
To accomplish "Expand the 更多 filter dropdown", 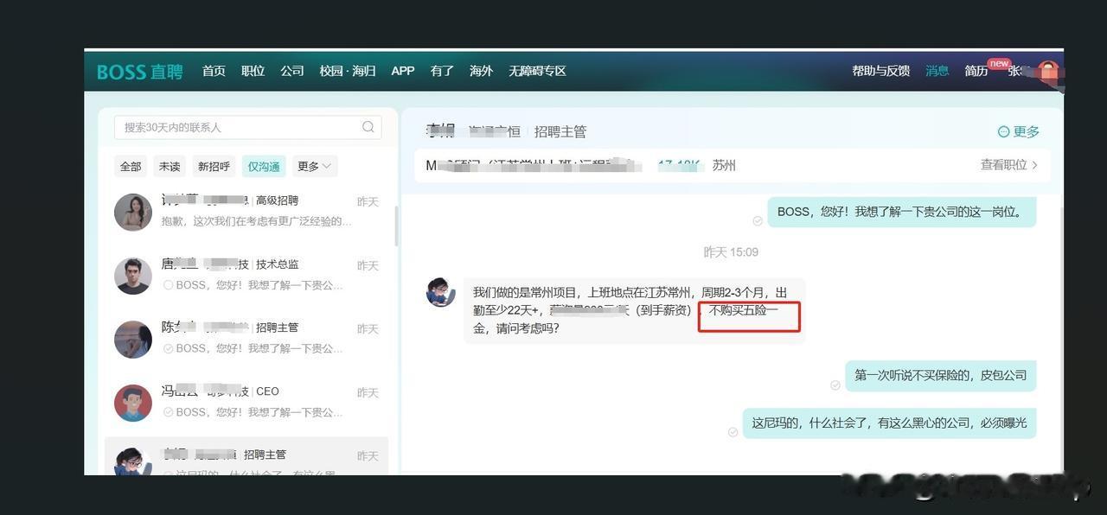I will click(315, 166).
